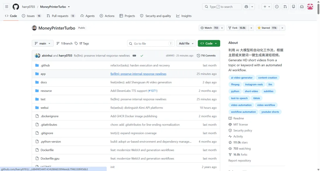Expand the Fork options dropdown arrow

click(251, 28)
